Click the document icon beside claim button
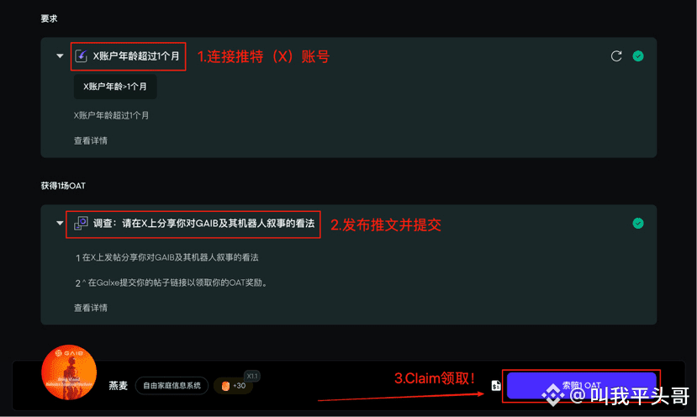697x417 pixels. tap(496, 386)
